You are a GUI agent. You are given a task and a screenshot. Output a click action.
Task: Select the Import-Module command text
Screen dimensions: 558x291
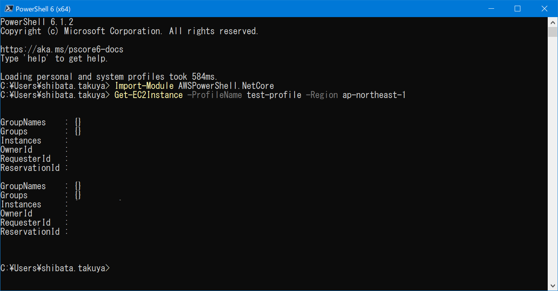coord(144,85)
